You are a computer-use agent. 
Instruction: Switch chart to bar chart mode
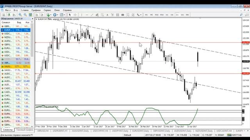[x=4, y=15]
